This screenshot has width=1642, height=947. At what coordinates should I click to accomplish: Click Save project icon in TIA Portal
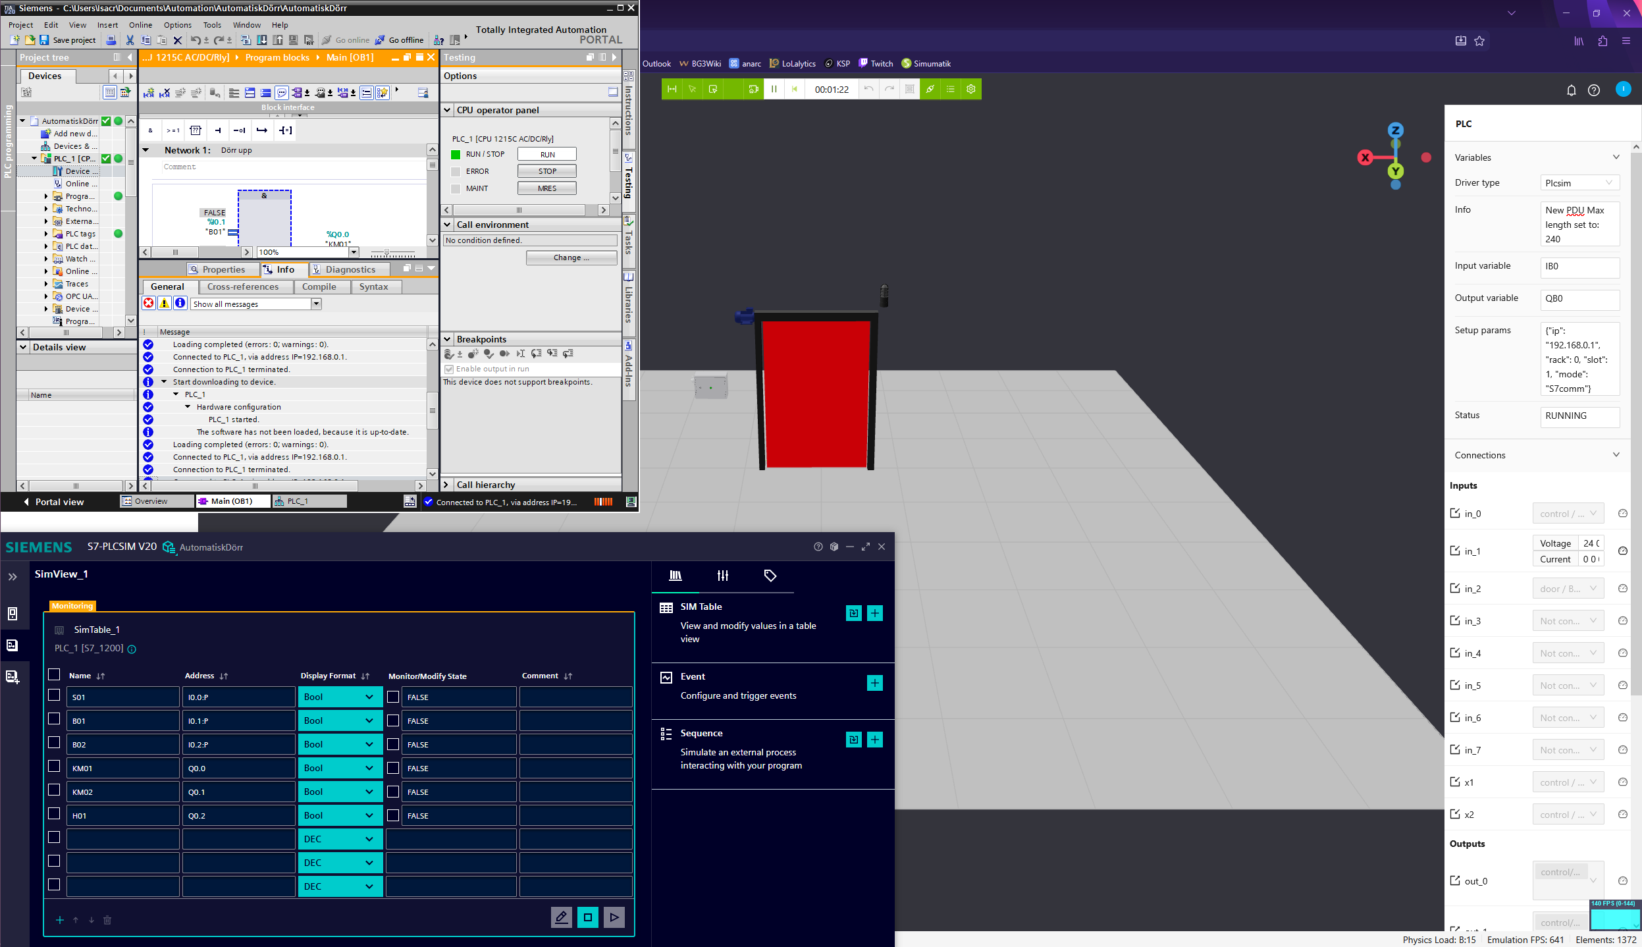click(x=44, y=40)
